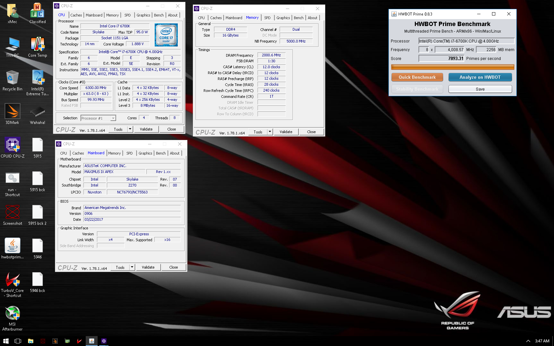The width and height of the screenshot is (554, 346).
Task: Click the taskbar clock showing 3:47 AM
Action: (x=542, y=341)
